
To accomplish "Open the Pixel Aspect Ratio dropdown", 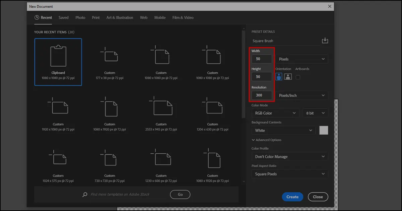I will [289, 173].
